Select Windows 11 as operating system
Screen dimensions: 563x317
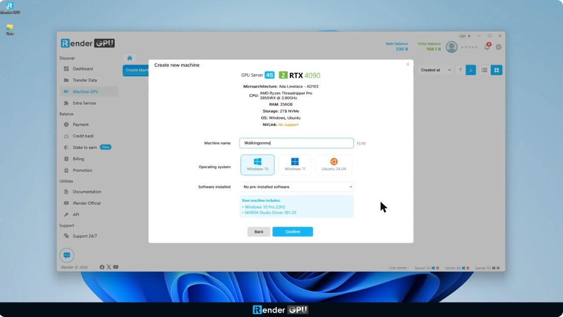(x=295, y=165)
